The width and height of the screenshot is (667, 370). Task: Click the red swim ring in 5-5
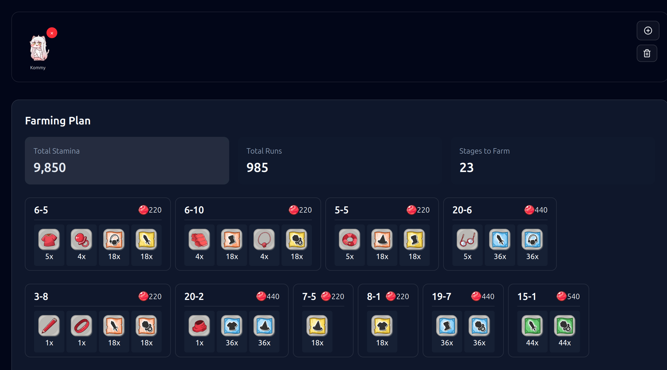[x=349, y=239]
